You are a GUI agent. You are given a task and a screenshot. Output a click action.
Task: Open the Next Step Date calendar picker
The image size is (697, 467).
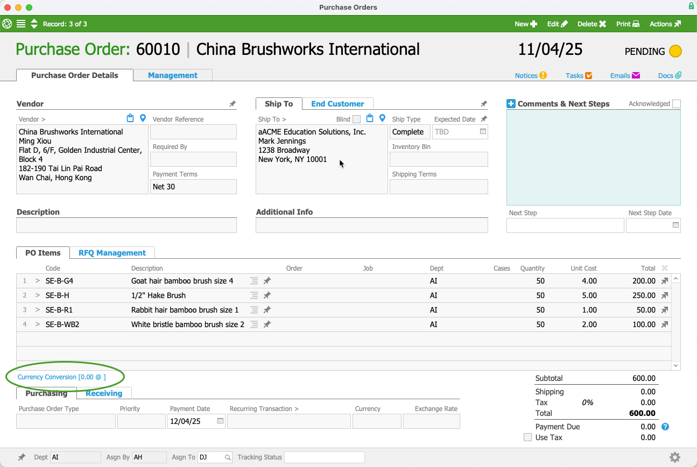676,225
